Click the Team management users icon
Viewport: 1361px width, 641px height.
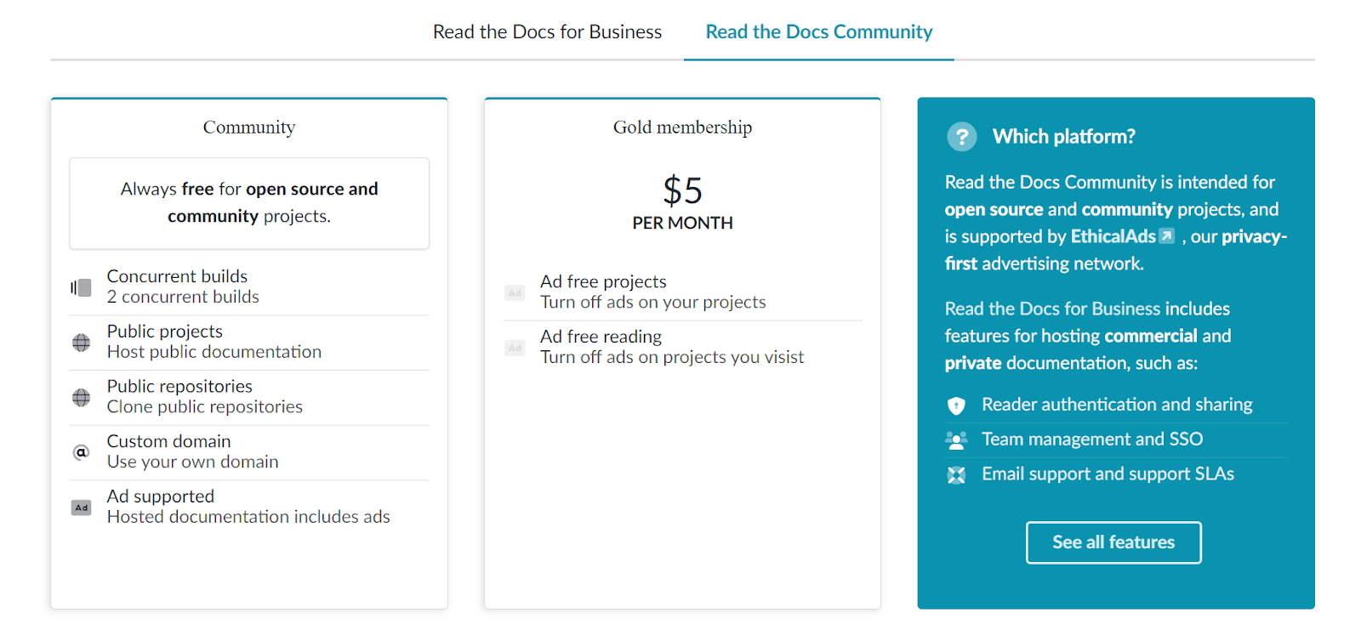pyautogui.click(x=956, y=440)
